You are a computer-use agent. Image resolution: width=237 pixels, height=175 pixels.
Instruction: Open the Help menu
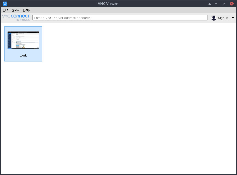pyautogui.click(x=26, y=10)
